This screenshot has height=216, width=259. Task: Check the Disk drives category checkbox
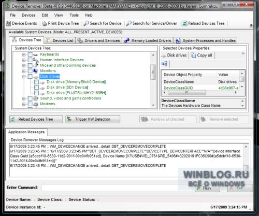point(30,77)
